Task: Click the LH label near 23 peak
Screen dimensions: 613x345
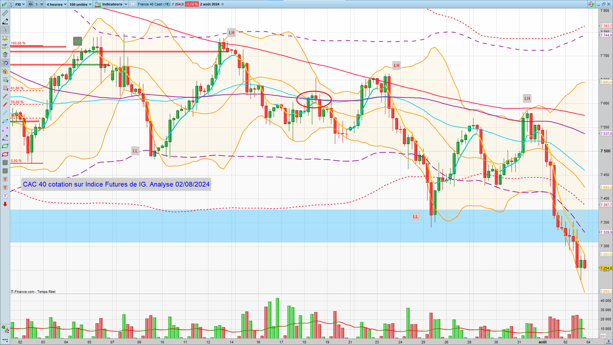Action: 397,65
